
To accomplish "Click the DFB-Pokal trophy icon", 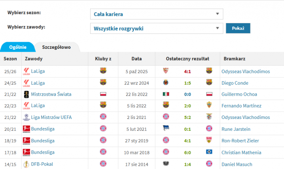I will [26, 164].
